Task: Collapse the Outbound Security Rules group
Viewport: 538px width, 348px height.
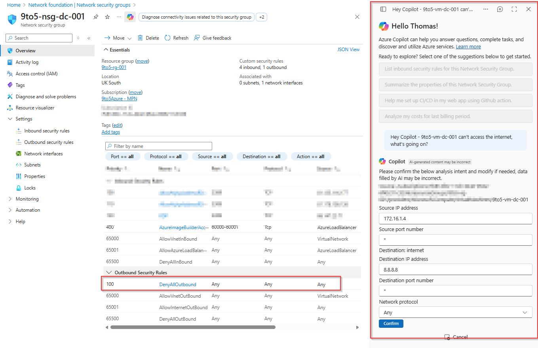Action: click(x=108, y=273)
